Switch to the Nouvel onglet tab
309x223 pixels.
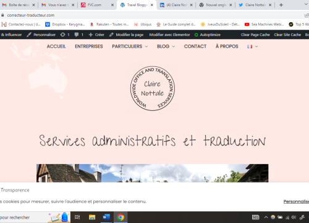(216, 5)
